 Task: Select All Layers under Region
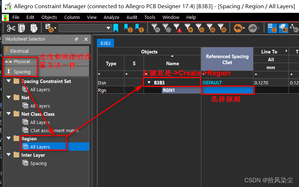(x=40, y=147)
